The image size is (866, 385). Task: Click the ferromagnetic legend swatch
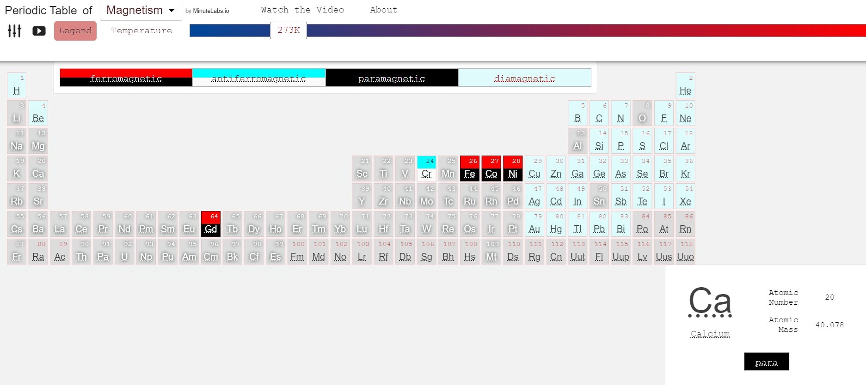click(x=126, y=78)
